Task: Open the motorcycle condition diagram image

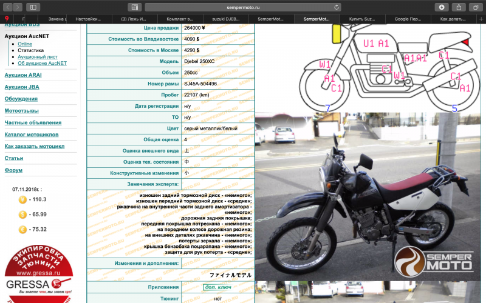Action: (389, 67)
